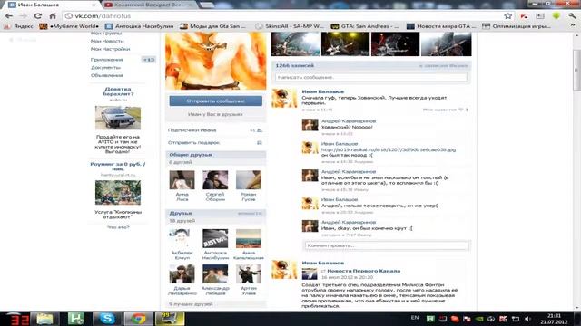
Task: Open friend Дарья Лайзаренко's avatar
Action: pyautogui.click(x=182, y=273)
